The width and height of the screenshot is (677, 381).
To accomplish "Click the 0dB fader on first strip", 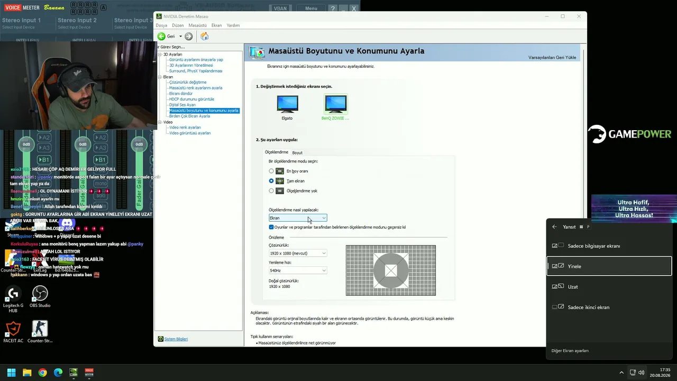I will [x=26, y=144].
